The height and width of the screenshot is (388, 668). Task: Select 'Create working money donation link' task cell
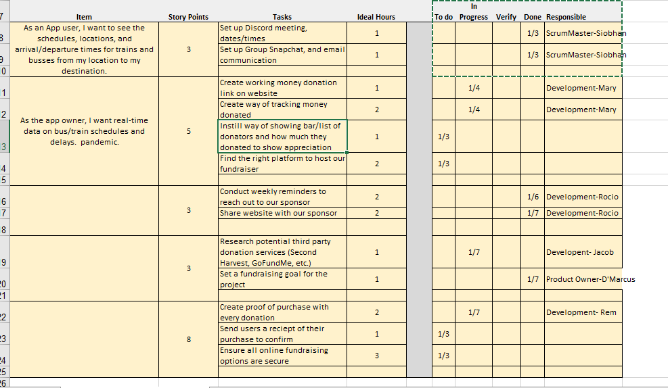[x=282, y=88]
